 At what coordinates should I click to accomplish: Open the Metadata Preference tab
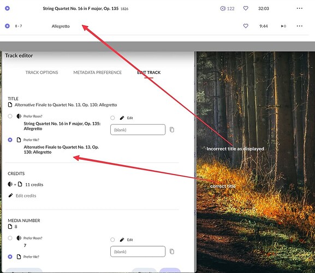pyautogui.click(x=97, y=72)
